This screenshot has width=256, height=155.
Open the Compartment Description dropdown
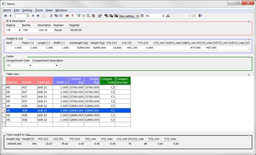[x=57, y=66]
